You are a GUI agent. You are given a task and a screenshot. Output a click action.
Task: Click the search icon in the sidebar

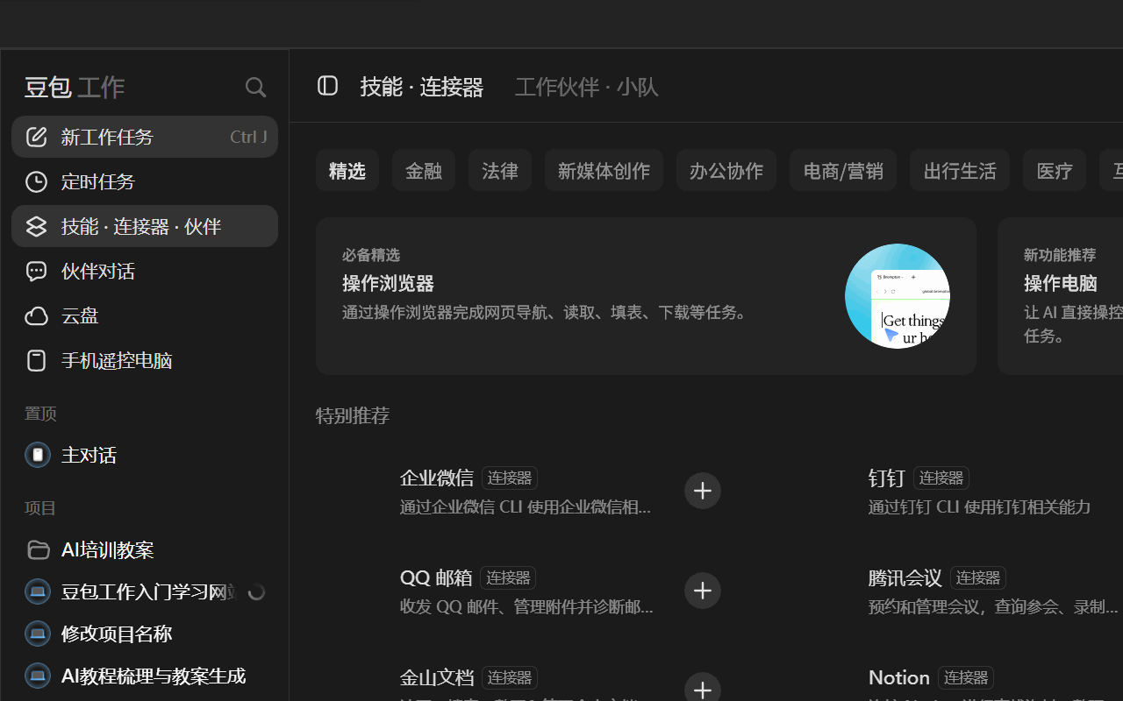[x=255, y=87]
